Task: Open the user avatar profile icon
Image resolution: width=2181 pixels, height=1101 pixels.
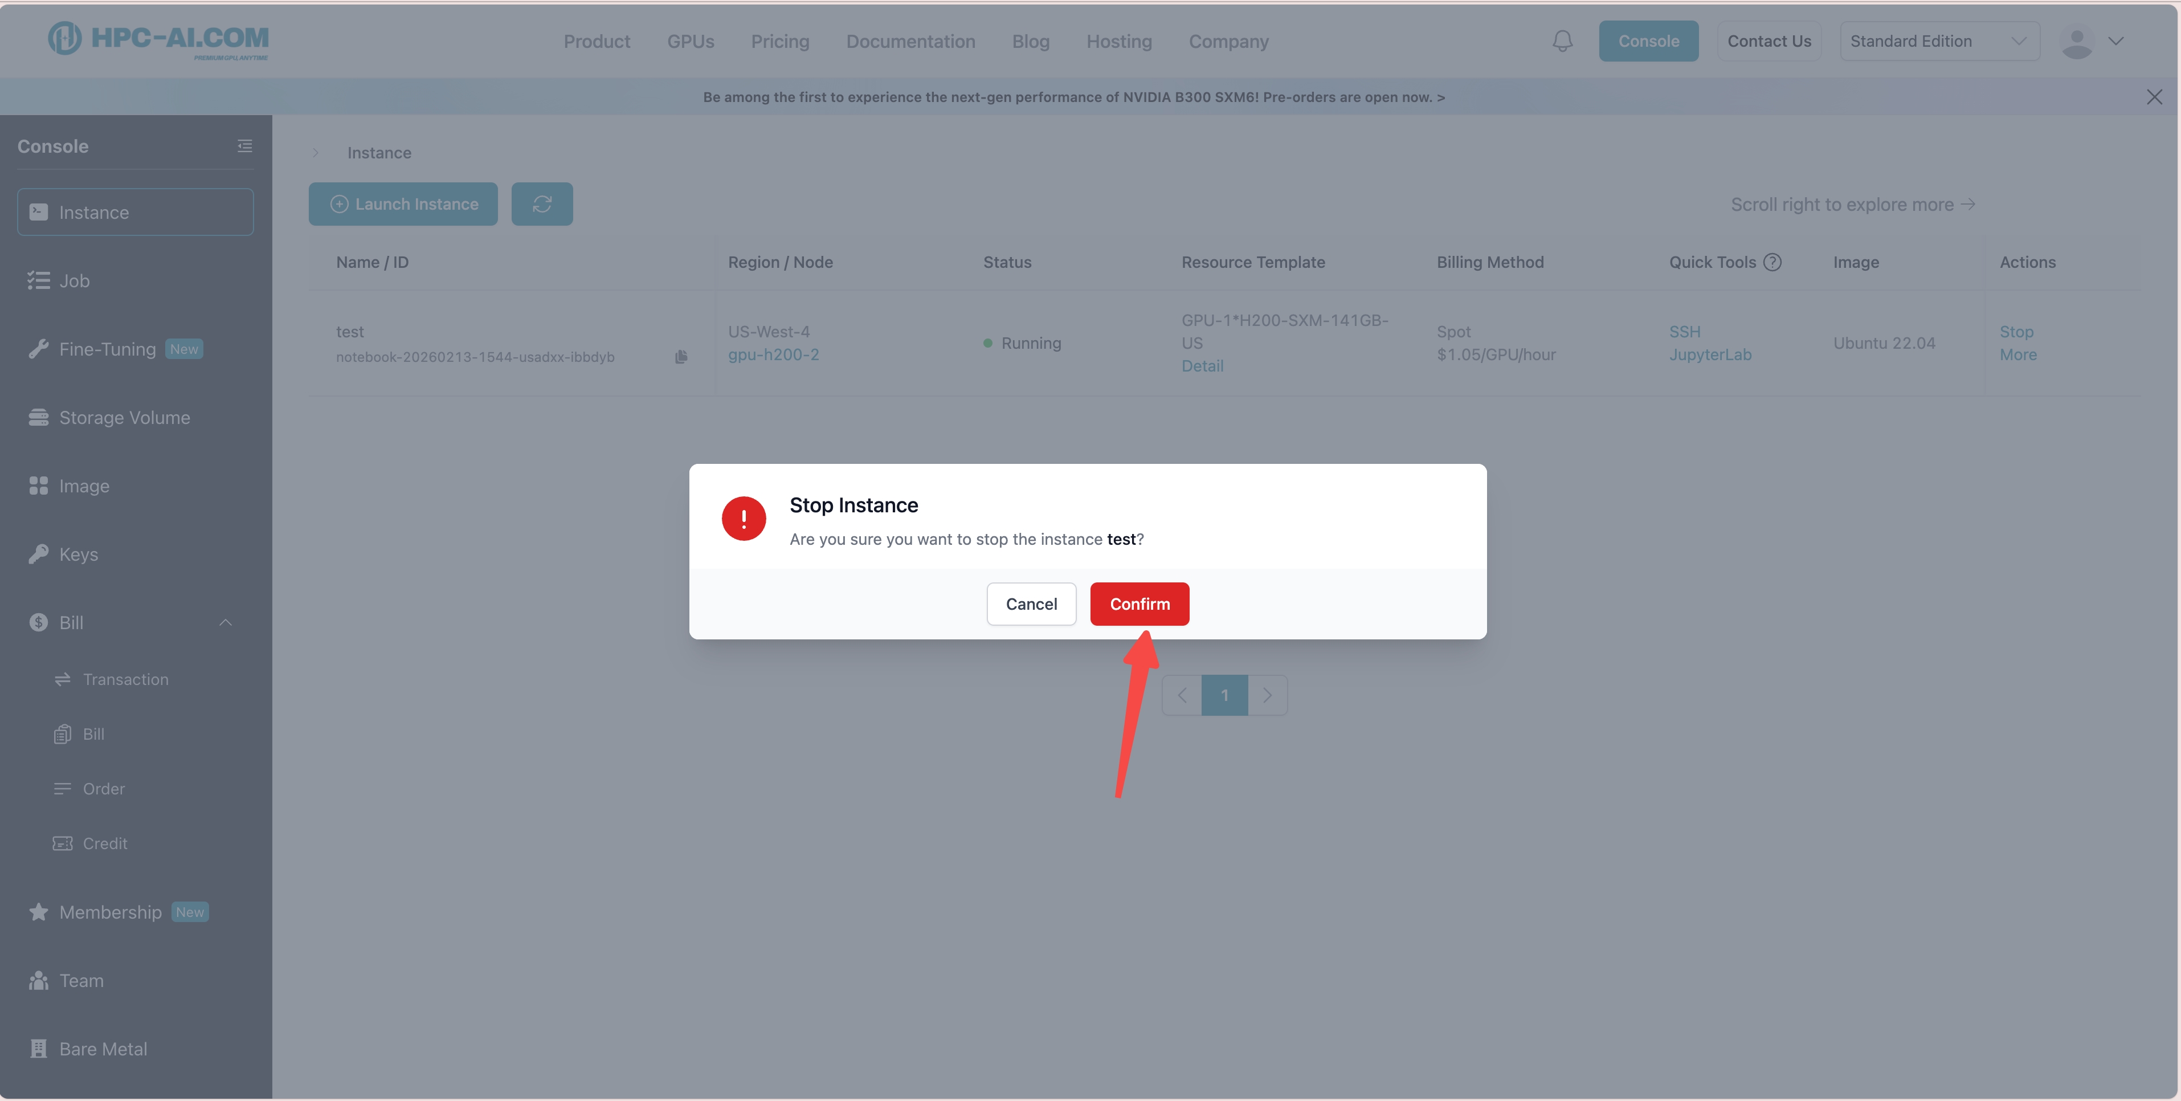Action: [x=2077, y=42]
